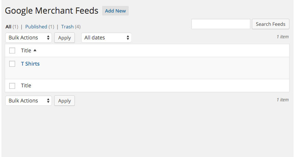
Task: Click the bottom Apply button
Action: [x=65, y=101]
